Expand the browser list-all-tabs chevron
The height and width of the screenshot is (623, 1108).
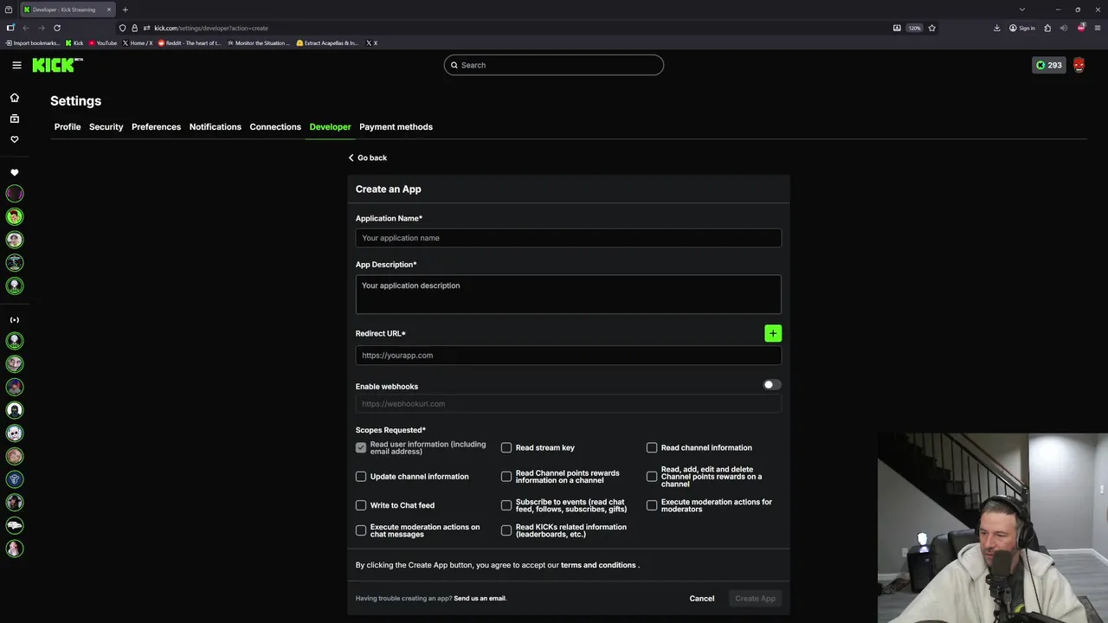point(1021,10)
